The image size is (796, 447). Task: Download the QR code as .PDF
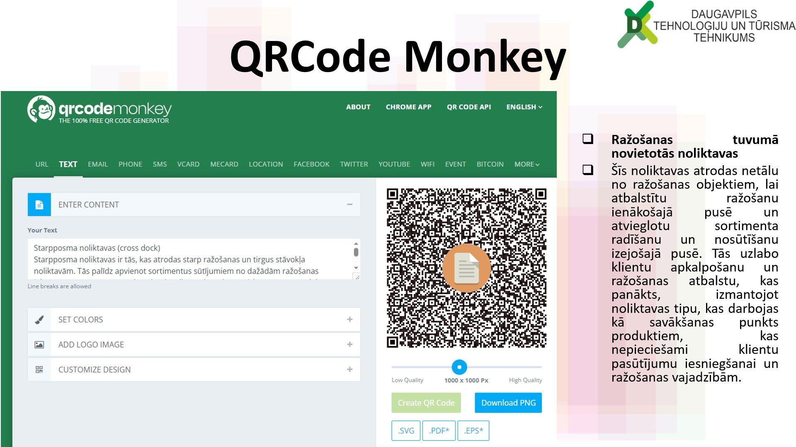[439, 430]
